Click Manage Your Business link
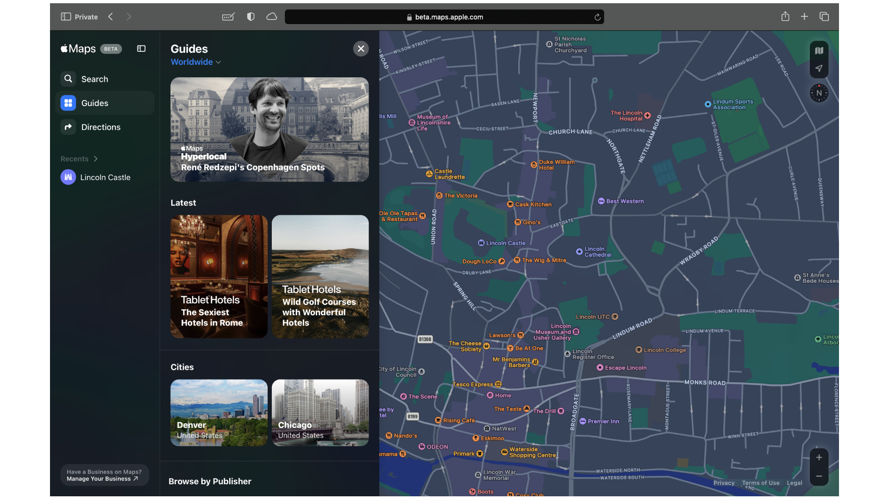889x500 pixels. [102, 479]
